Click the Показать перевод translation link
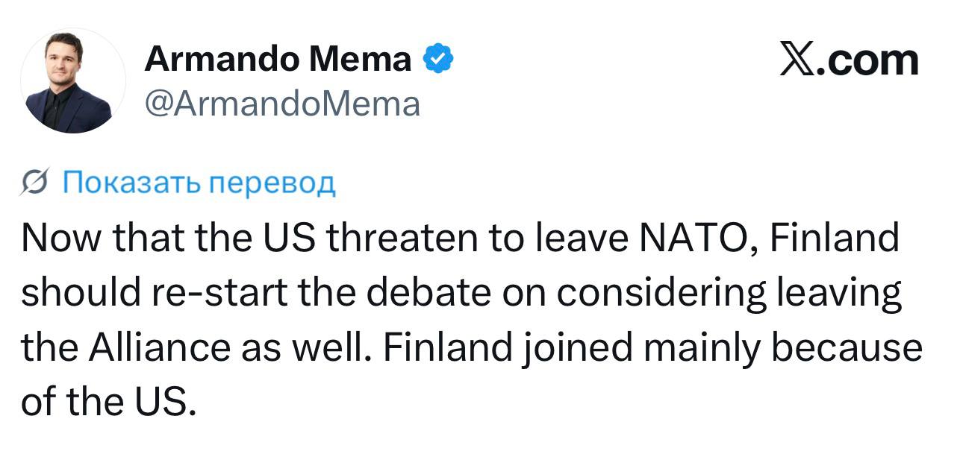The image size is (963, 451). (199, 182)
